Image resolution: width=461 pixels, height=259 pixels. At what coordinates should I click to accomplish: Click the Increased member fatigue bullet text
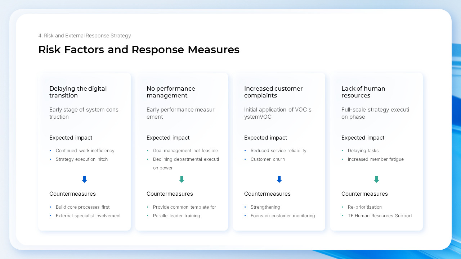pos(376,159)
